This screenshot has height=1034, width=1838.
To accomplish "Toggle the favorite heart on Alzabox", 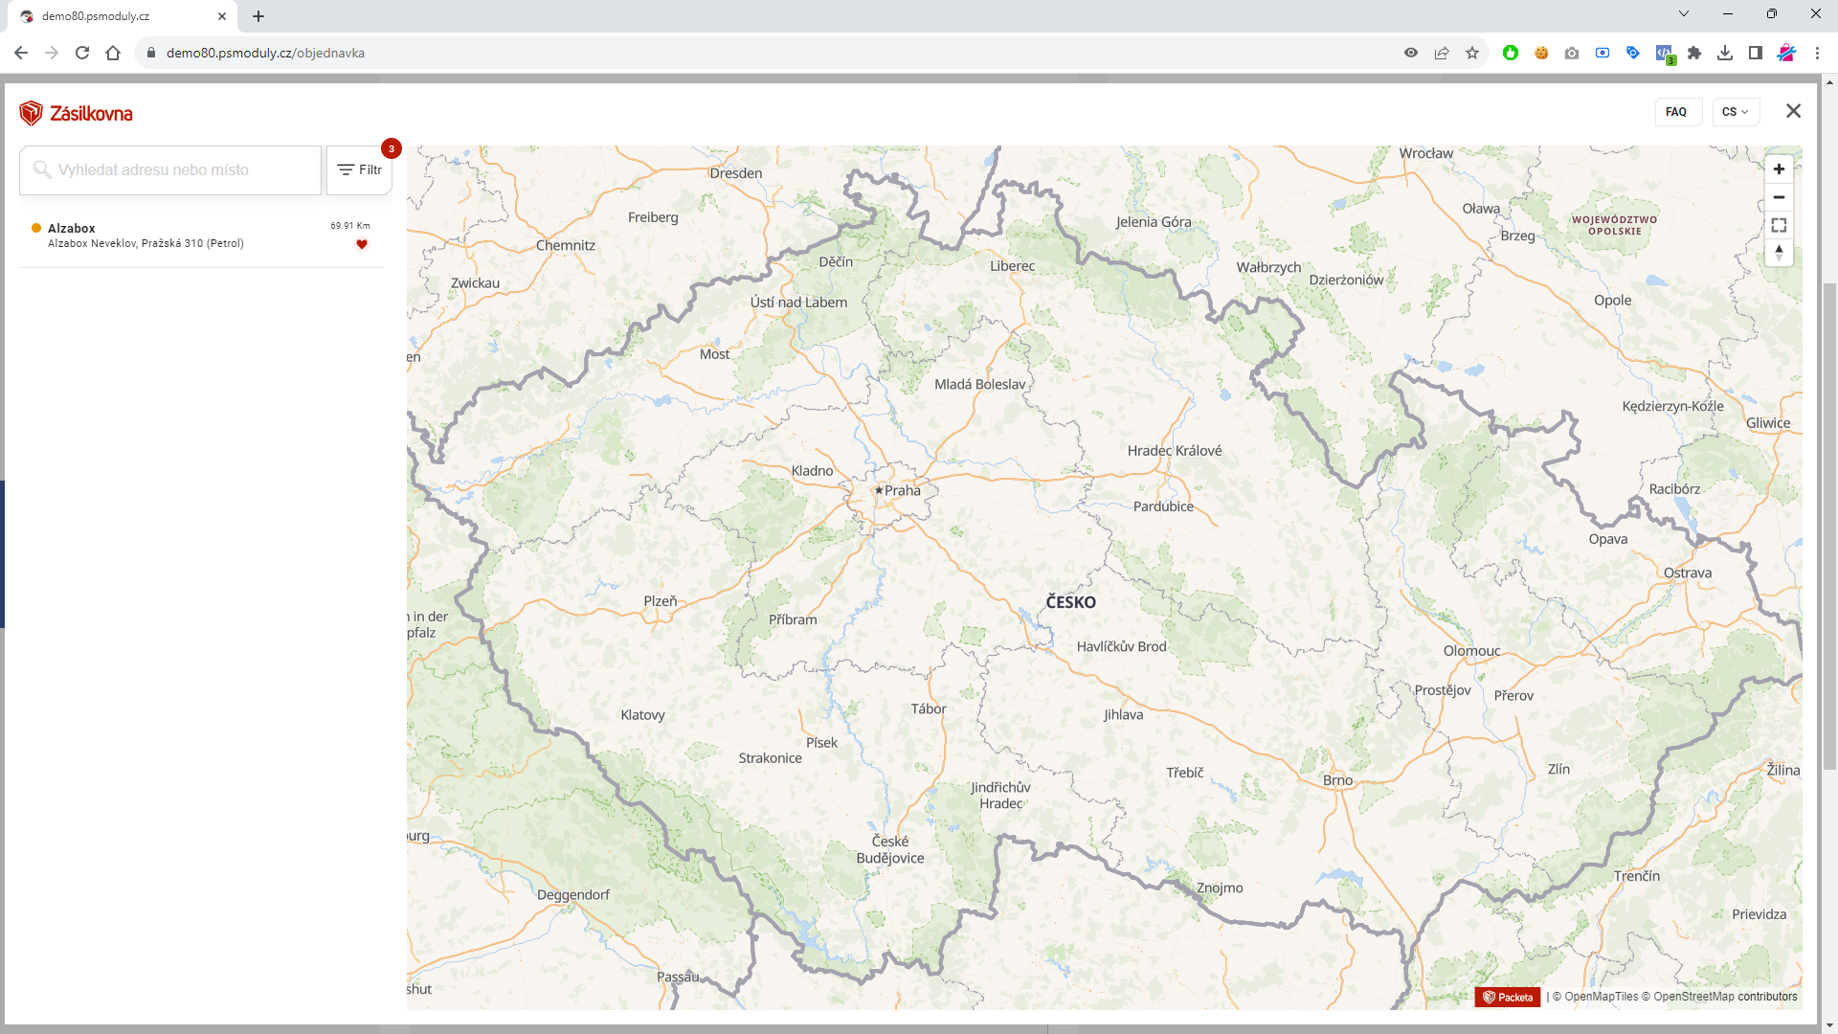I will (362, 244).
